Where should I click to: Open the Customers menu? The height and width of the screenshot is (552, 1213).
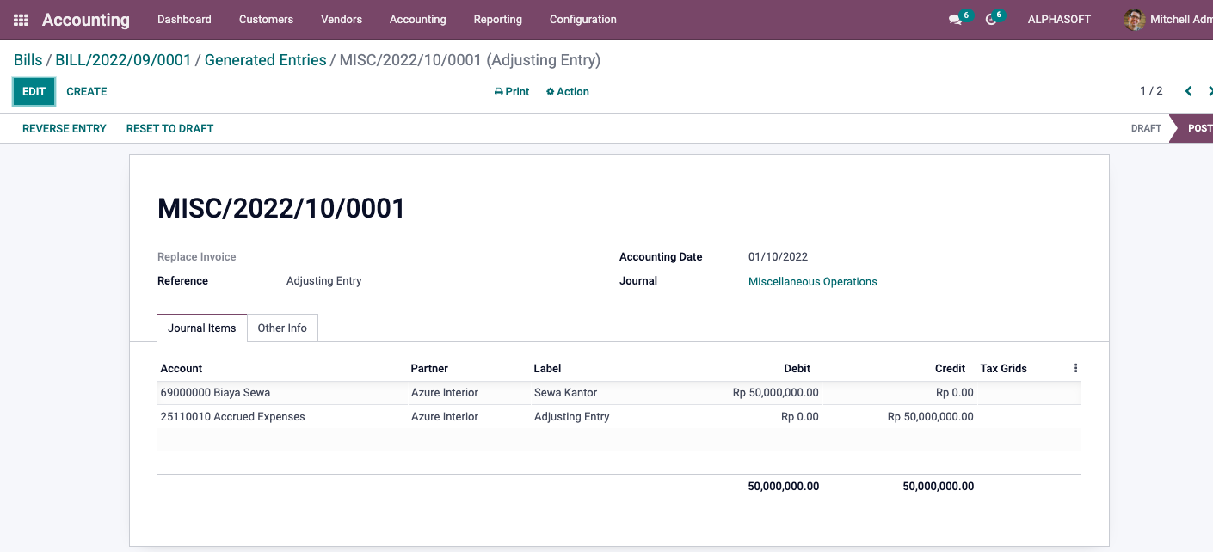[x=266, y=20]
